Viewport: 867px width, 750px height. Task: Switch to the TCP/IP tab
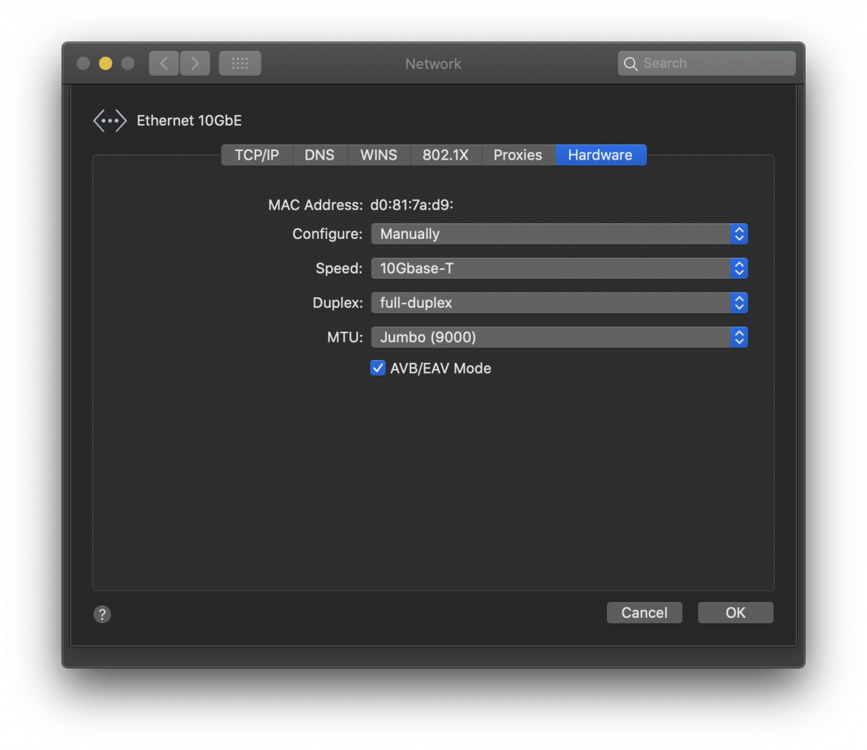pos(257,155)
